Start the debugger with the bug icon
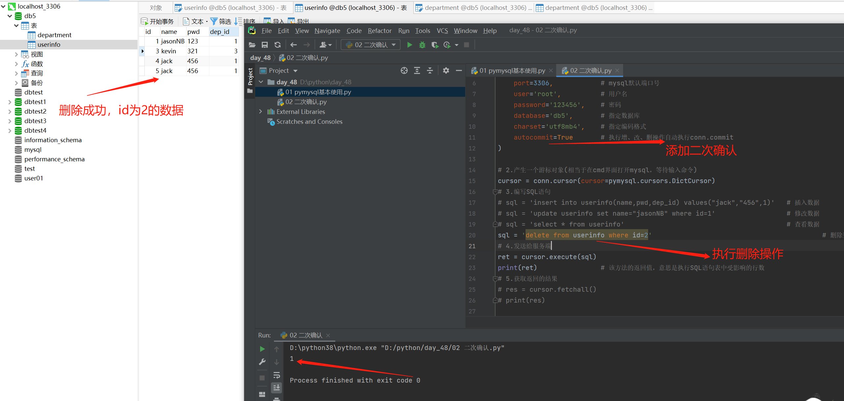 (x=422, y=45)
